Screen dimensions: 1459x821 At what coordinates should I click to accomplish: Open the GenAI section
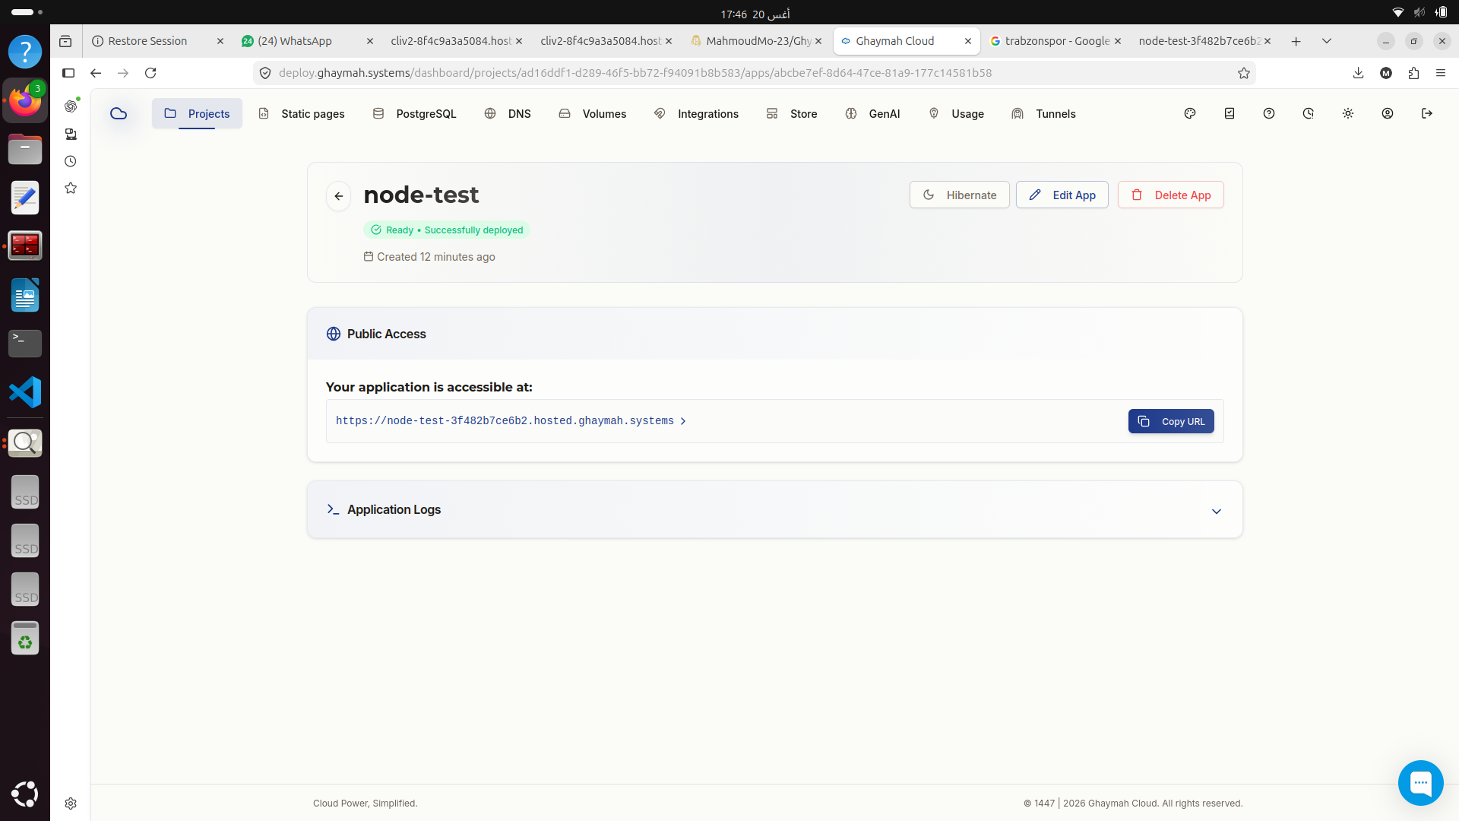click(x=872, y=114)
